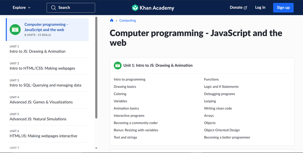Open Unit 5 Advanced JS: Natural Simulations

coord(47,117)
